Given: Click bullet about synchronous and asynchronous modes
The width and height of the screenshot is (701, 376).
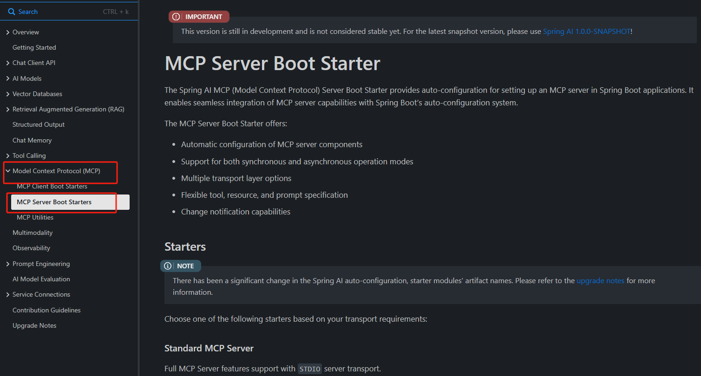Looking at the screenshot, I should tap(297, 162).
